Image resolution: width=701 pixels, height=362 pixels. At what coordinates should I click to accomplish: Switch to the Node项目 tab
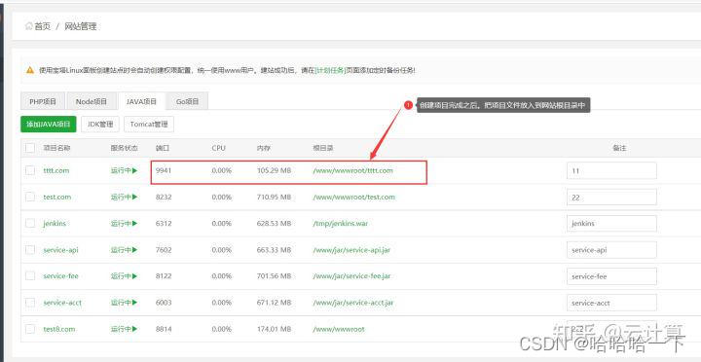pos(92,101)
